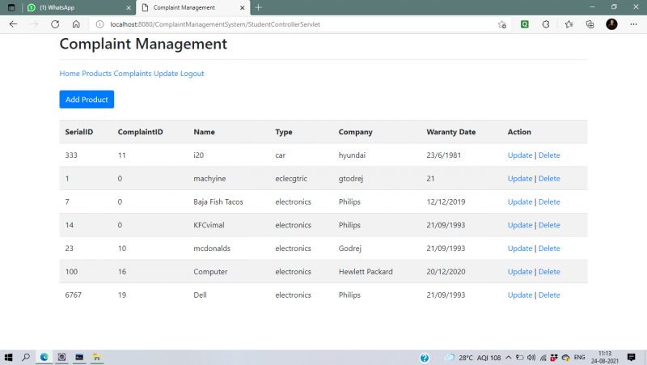Update the KFCvimal row
This screenshot has width=647, height=365.
click(x=520, y=225)
